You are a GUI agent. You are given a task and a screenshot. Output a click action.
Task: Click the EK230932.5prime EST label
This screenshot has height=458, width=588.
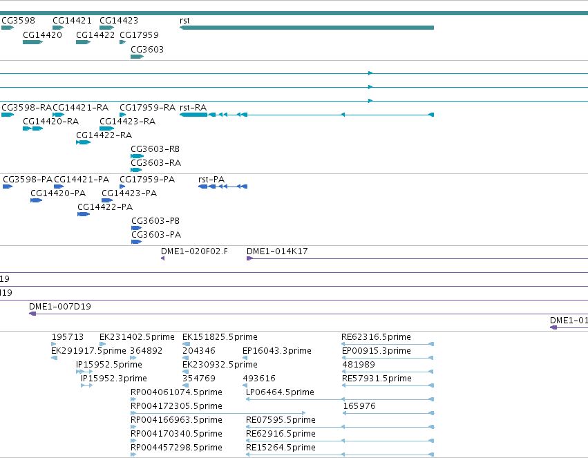220,365
